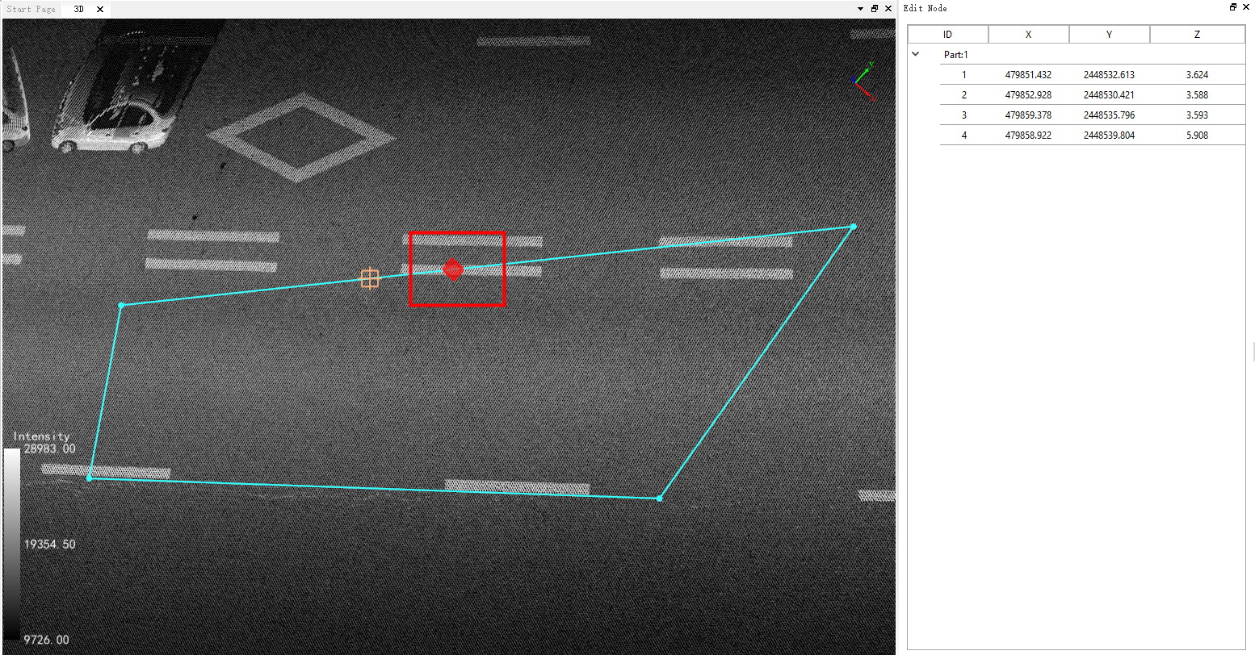
Task: Click Z value 3.588
Action: pyautogui.click(x=1197, y=95)
